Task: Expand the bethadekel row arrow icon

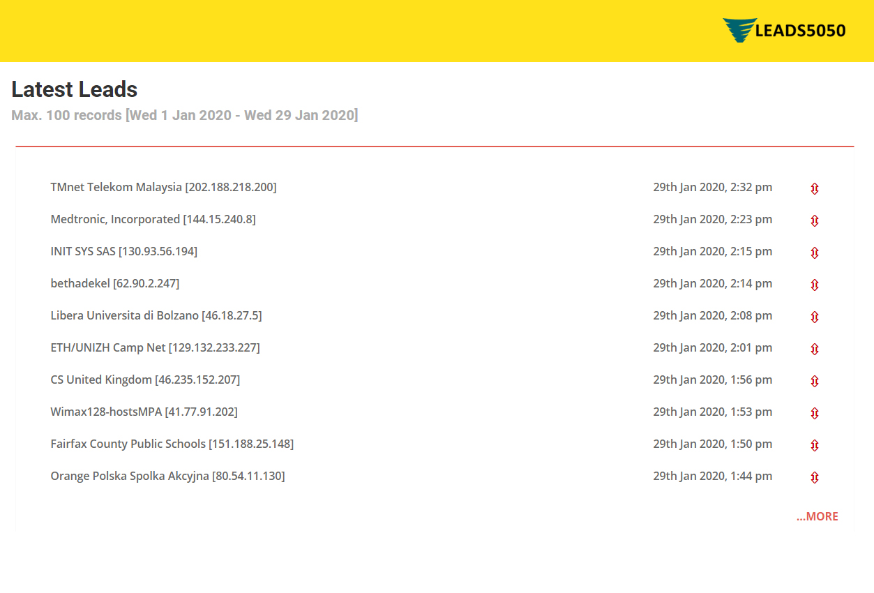Action: click(x=814, y=285)
